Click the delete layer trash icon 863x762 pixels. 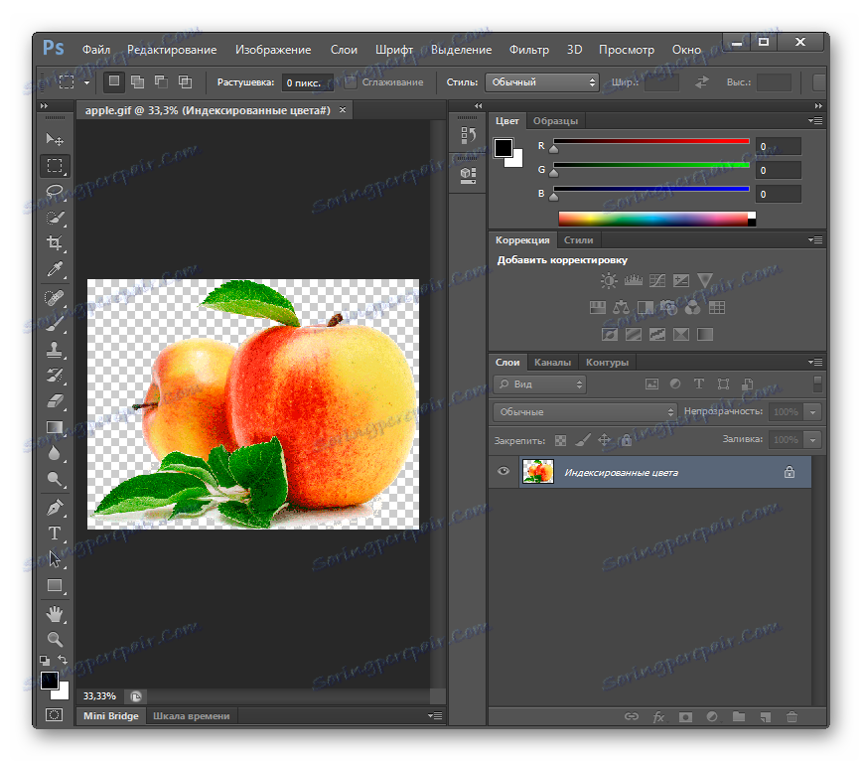791,716
